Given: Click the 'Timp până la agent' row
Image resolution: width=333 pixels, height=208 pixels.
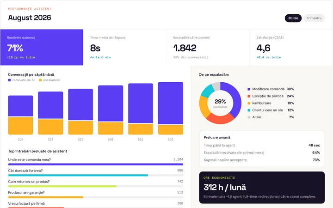Looking at the screenshot, I should pos(262,146).
